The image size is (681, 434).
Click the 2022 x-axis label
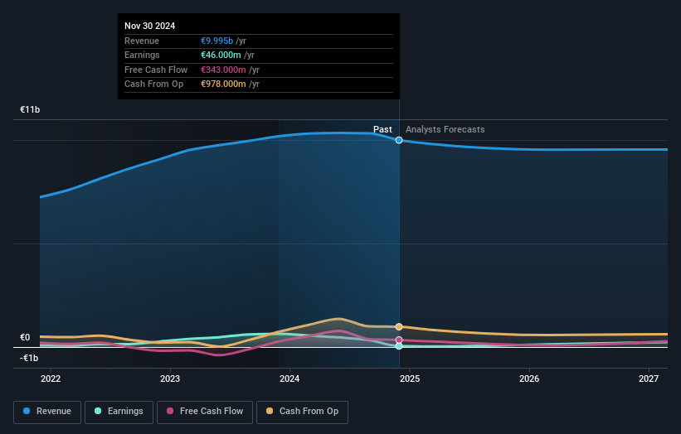(x=51, y=379)
